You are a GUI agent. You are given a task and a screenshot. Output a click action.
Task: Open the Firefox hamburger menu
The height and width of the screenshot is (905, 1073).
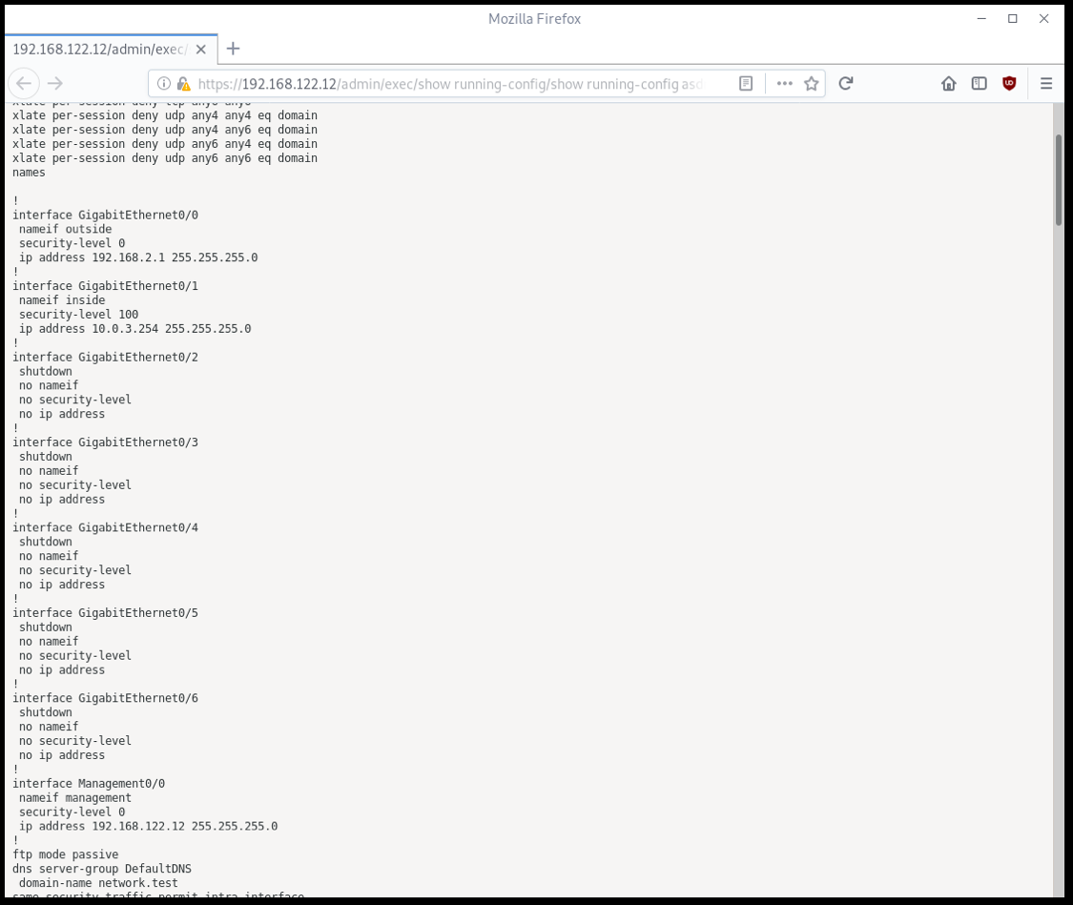tap(1046, 83)
